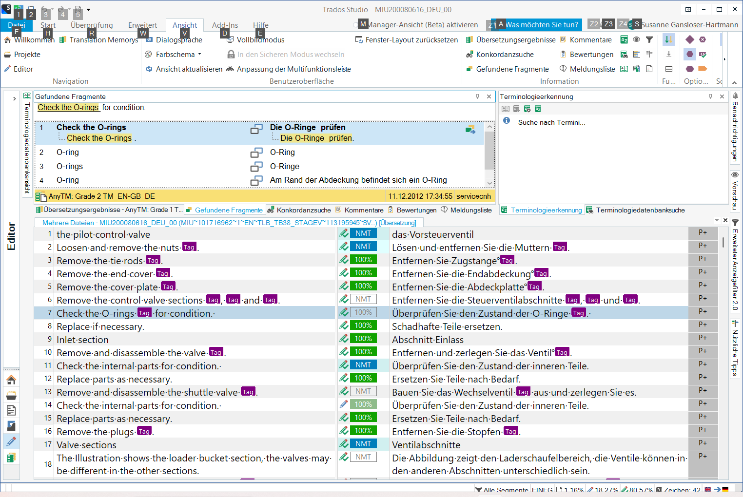Click the ribbon's funnel display filter icon
The width and height of the screenshot is (743, 497).
click(649, 39)
